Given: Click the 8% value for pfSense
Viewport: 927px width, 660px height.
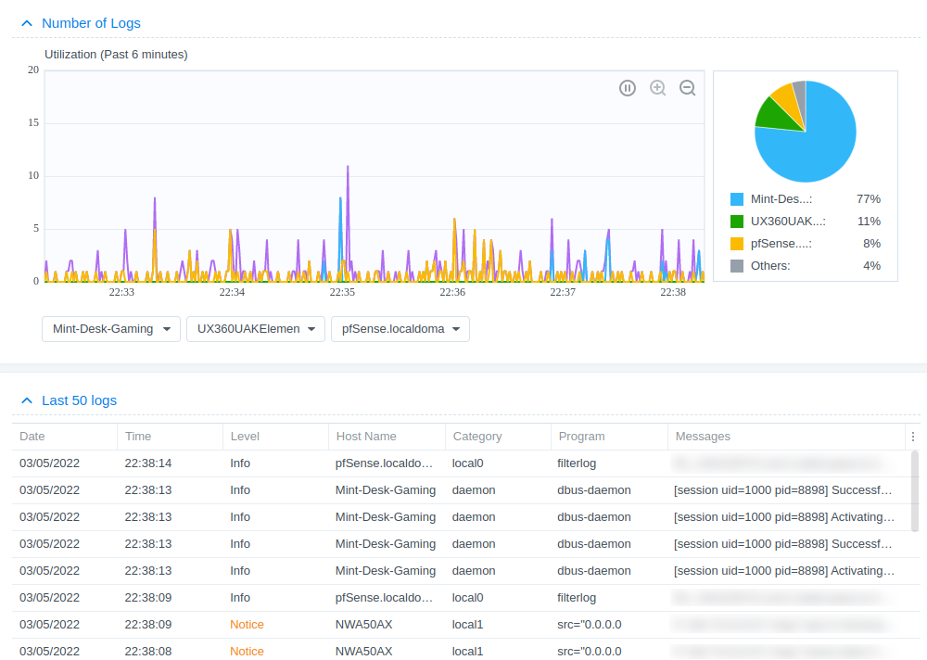Looking at the screenshot, I should [872, 244].
